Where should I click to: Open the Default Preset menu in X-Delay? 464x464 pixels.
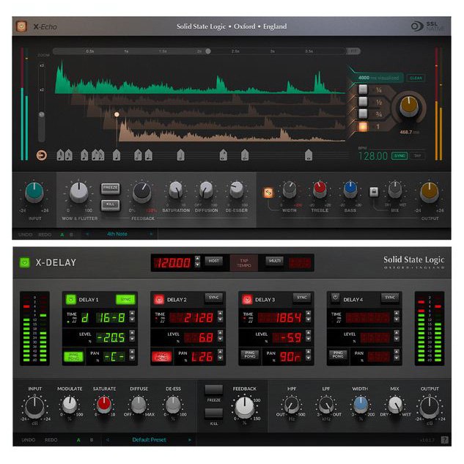[x=149, y=440]
